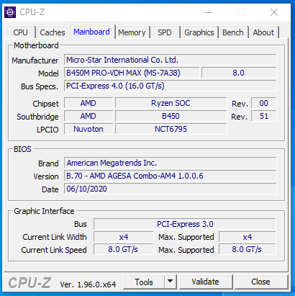This screenshot has height=296, width=295.
Task: Click the LPCIO chip NCT6795
Action: click(x=171, y=129)
